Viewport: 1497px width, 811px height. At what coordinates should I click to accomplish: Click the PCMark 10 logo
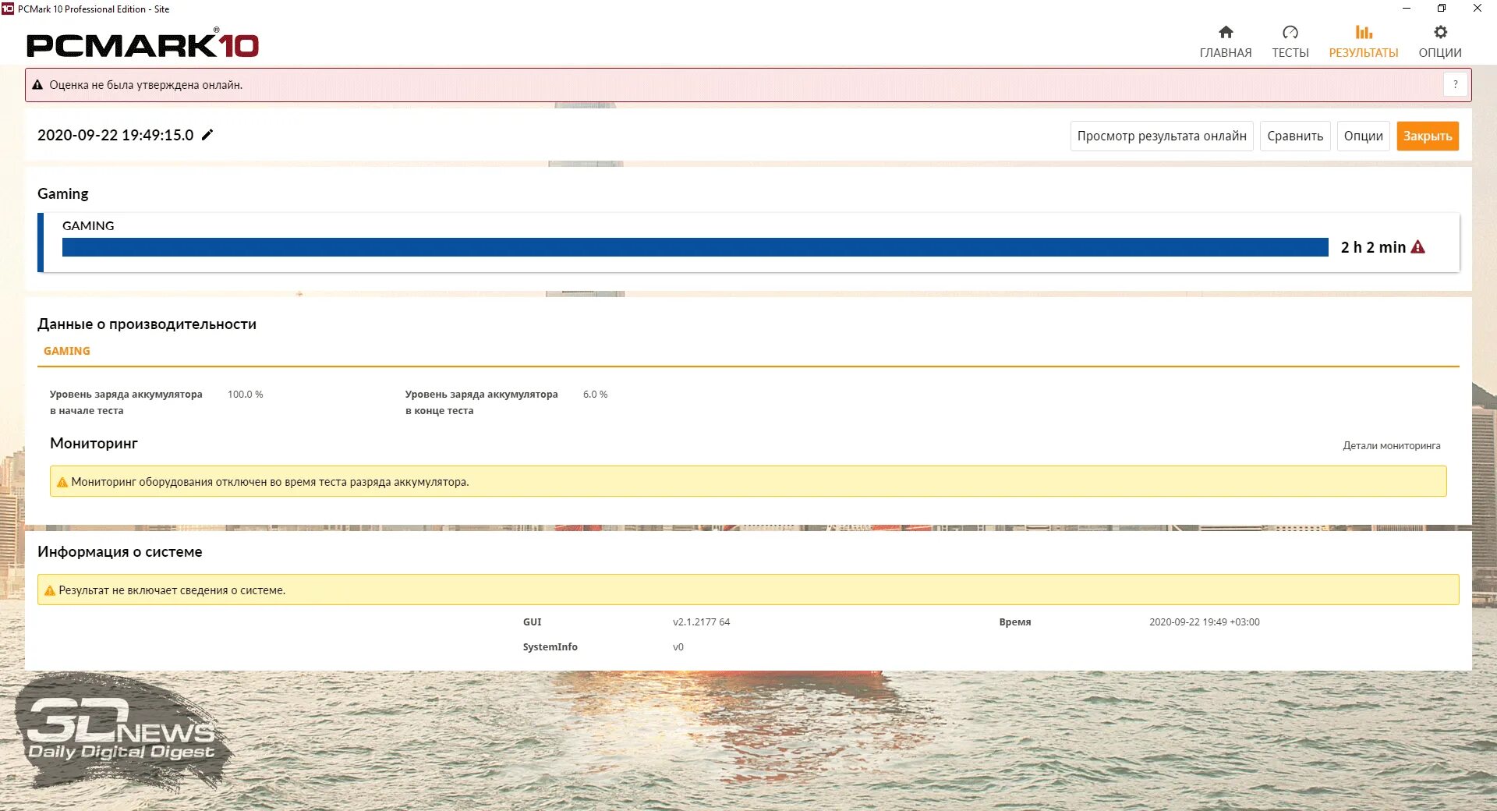143,44
